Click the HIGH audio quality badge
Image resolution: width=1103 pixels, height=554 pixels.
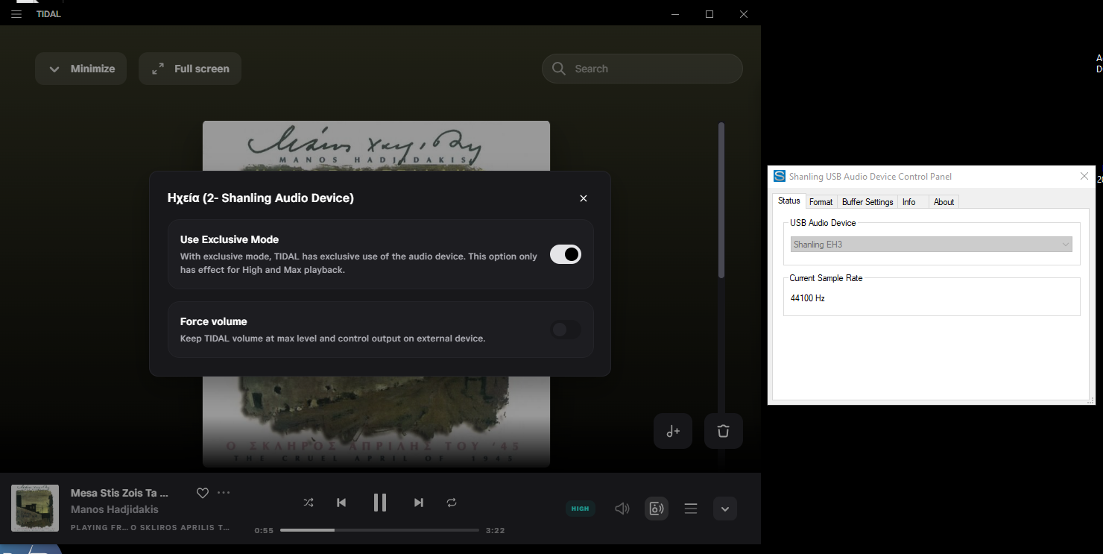(x=580, y=509)
